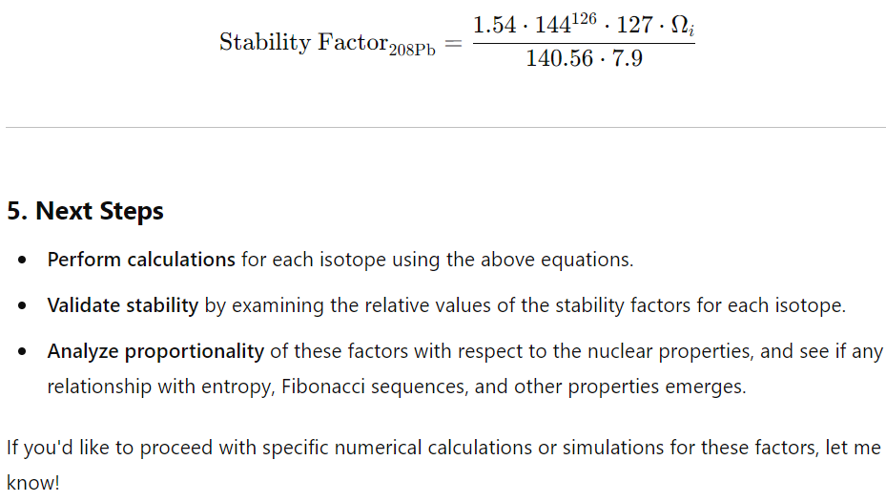Click the bold "Validate stability" text

pyautogui.click(x=123, y=305)
